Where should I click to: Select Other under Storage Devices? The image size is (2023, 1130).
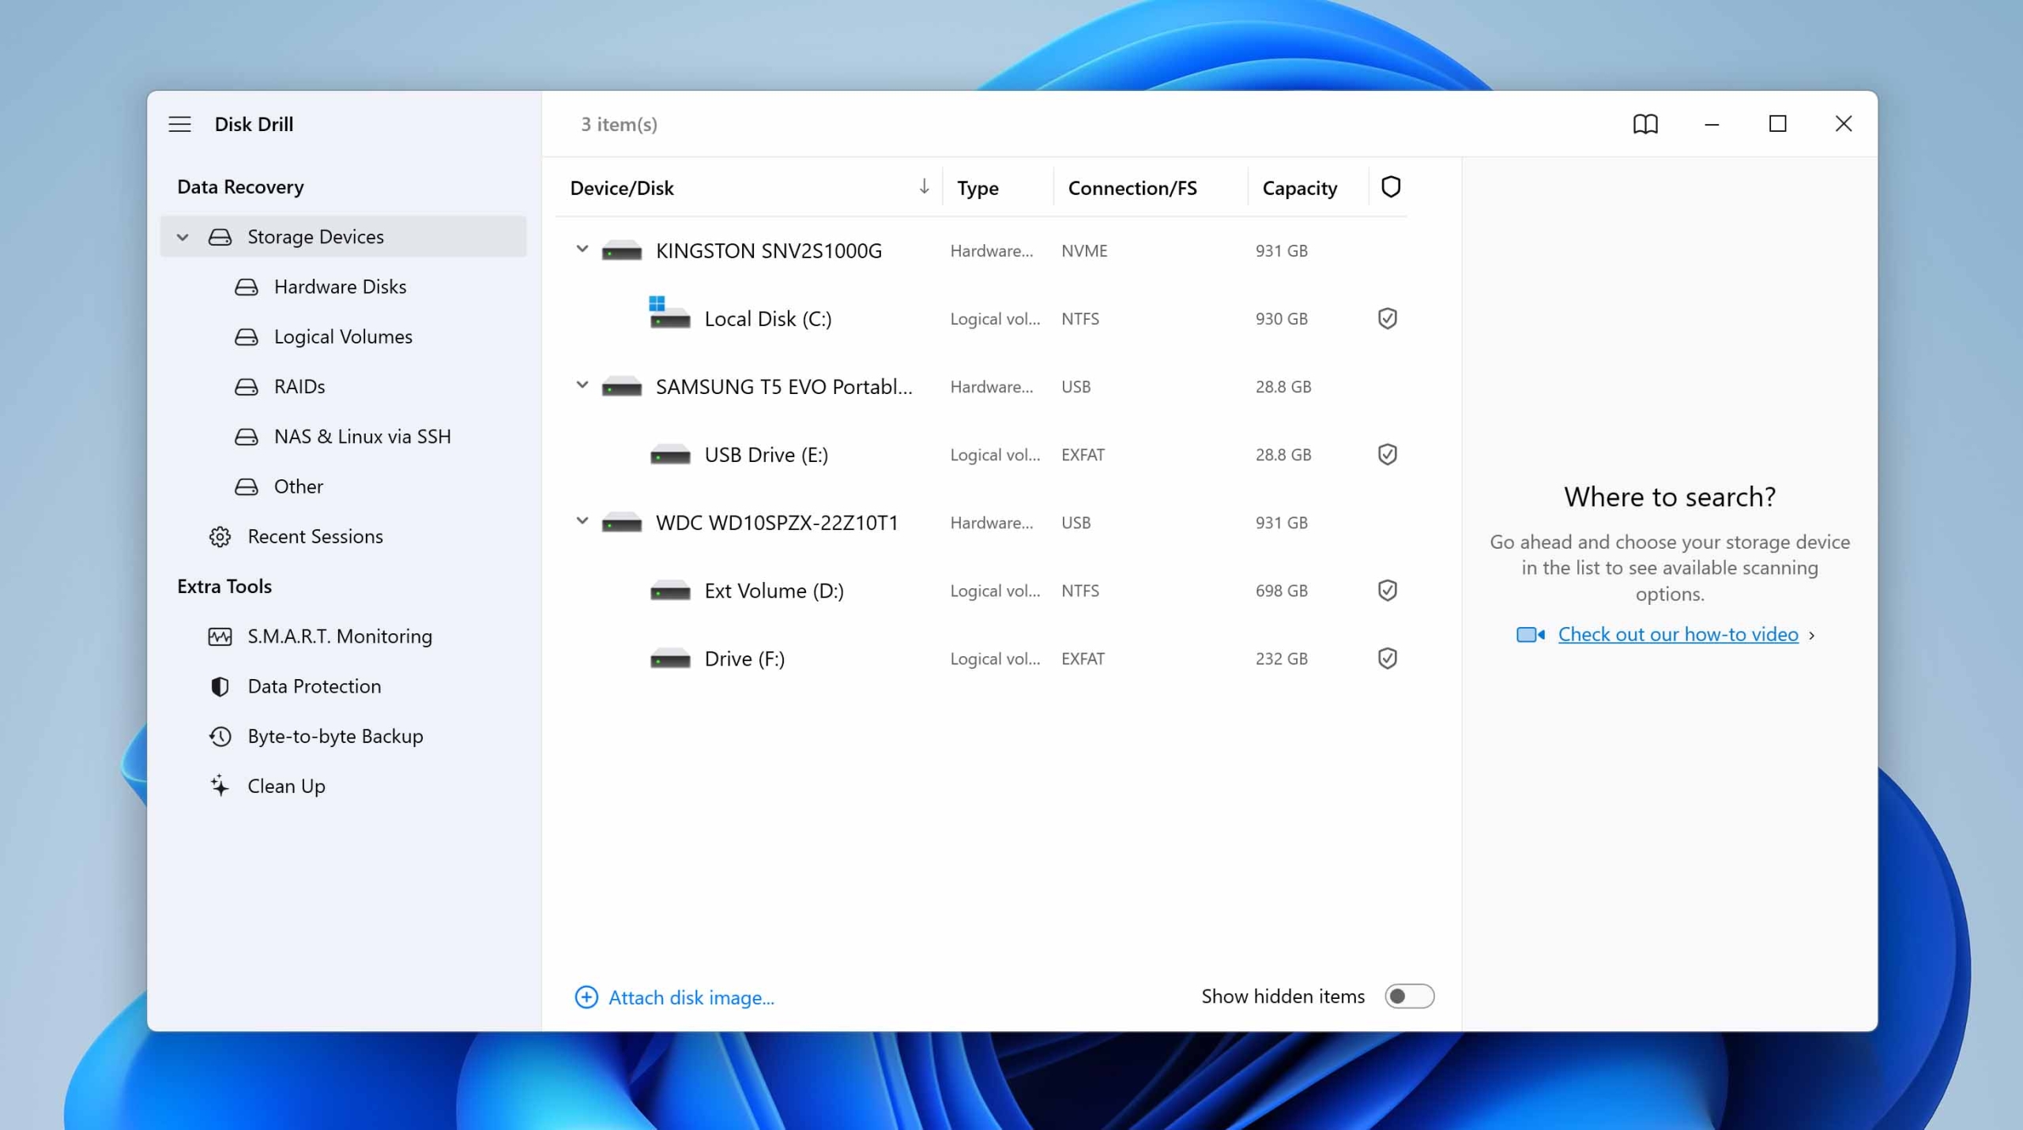click(299, 486)
